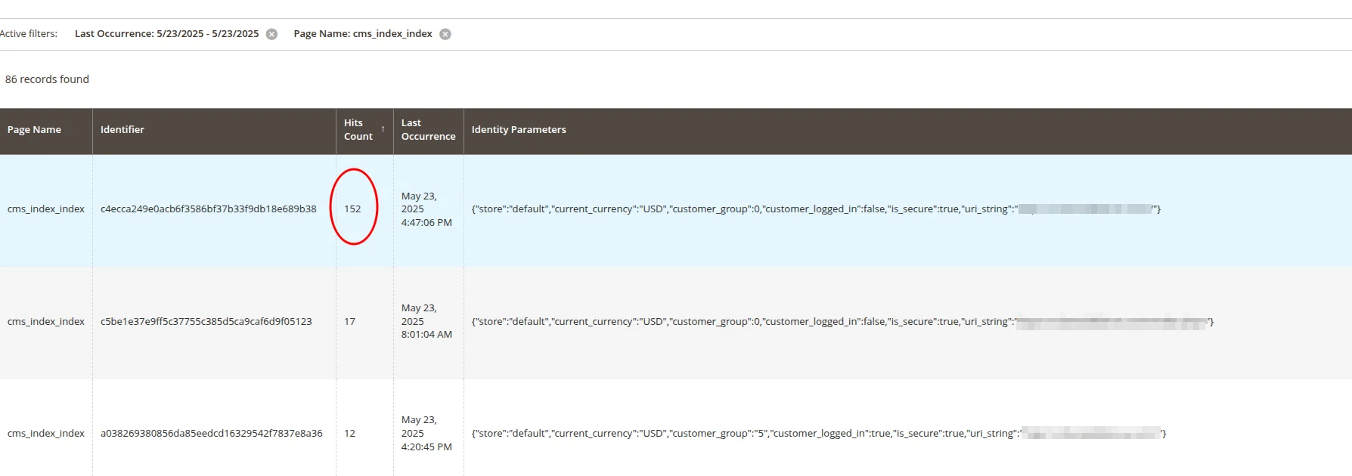1352x476 pixels.
Task: Click the Hits Count sort arrow
Action: point(383,129)
